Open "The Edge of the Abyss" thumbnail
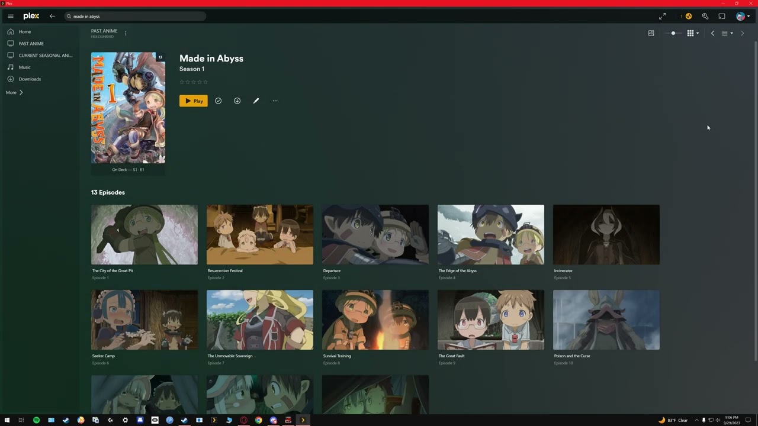Screen dimensions: 758x426 point(491,234)
